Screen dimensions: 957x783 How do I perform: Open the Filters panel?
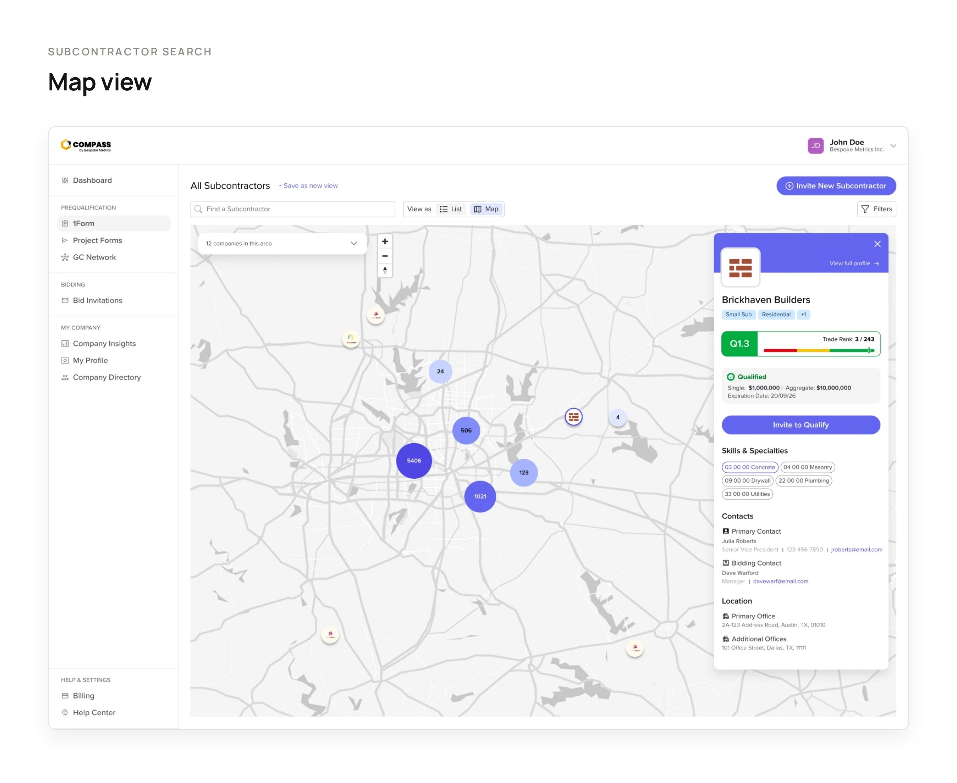(876, 209)
